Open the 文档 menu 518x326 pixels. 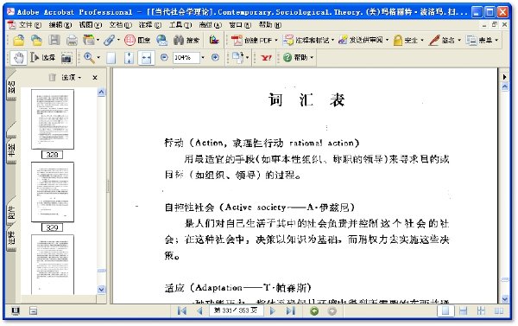[x=120, y=25]
